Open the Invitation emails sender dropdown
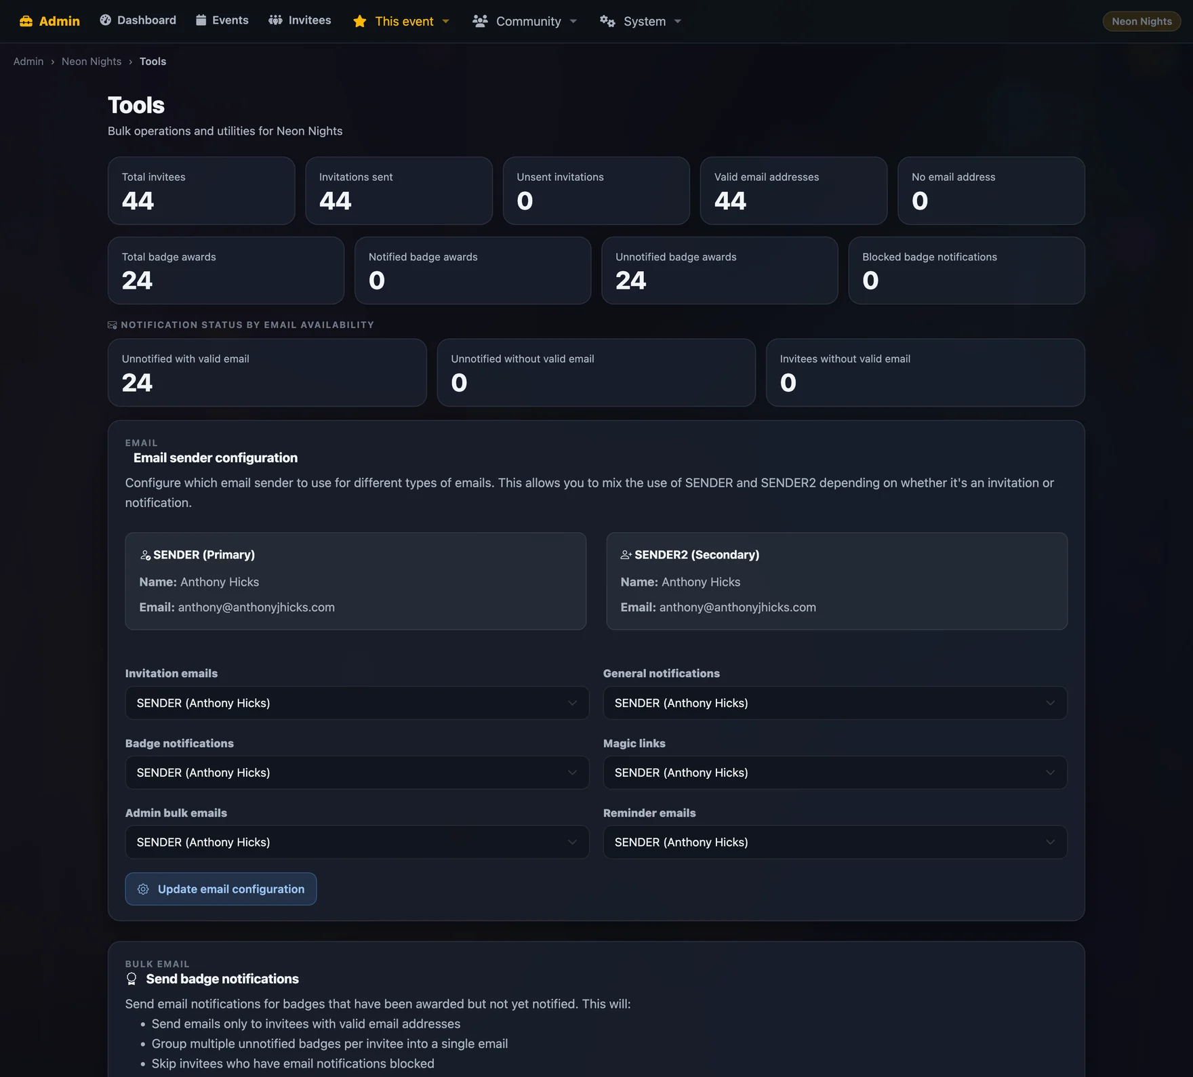 (357, 703)
